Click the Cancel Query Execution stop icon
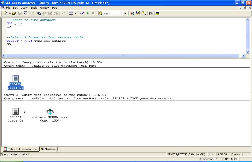Viewport: 252px width, 162px height. pyautogui.click(x=93, y=13)
